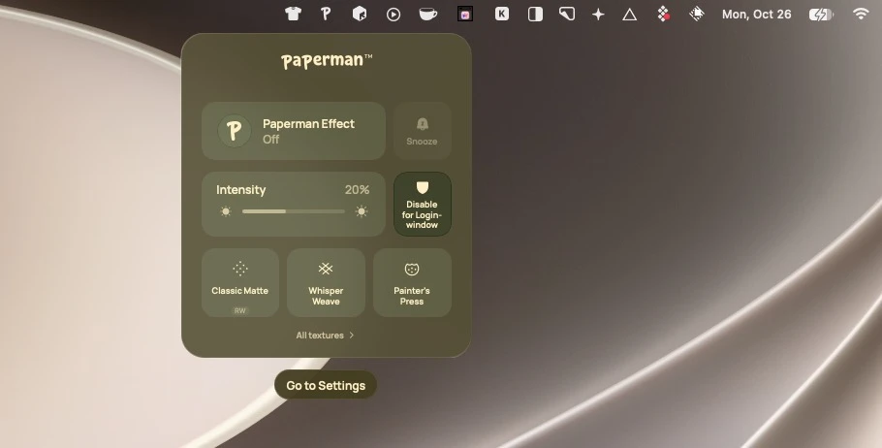Click the coffee cup menu bar icon

(x=428, y=15)
